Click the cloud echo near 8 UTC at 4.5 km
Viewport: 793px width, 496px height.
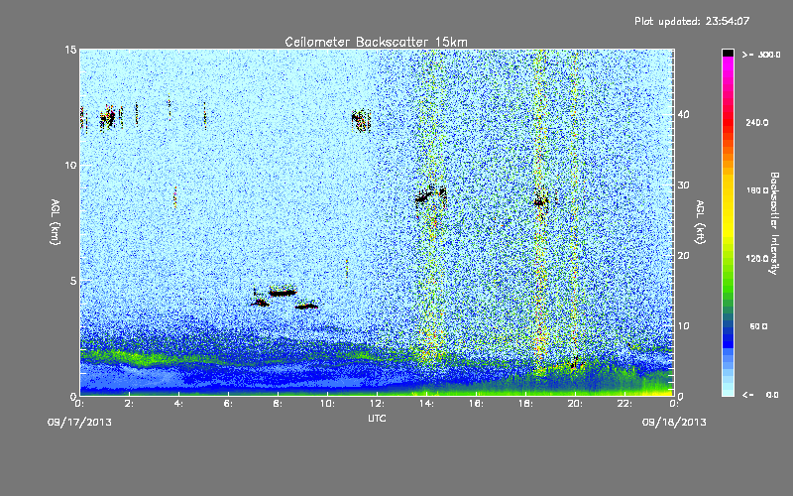(283, 292)
